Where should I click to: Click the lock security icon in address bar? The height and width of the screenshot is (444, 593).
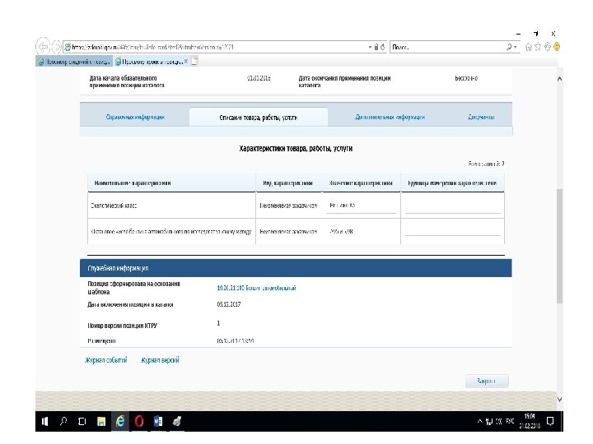376,47
